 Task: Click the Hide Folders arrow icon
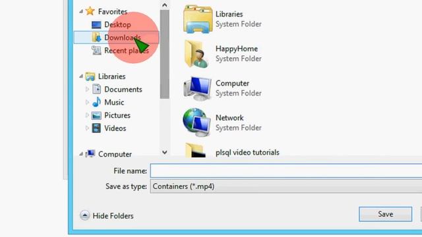[84, 215]
